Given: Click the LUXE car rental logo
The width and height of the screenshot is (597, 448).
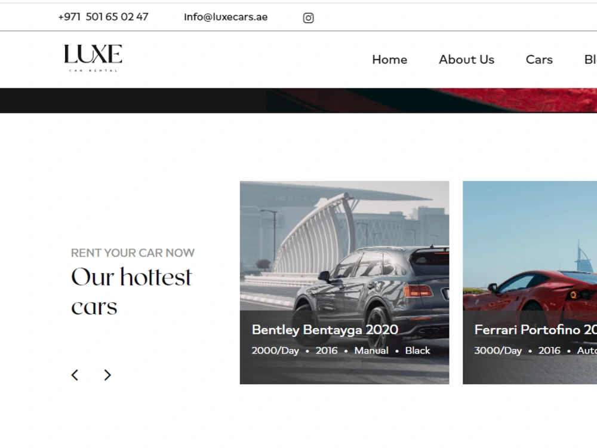Looking at the screenshot, I should click(x=93, y=58).
